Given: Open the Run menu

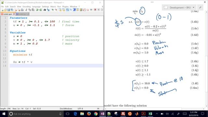Looking at the screenshot, I should (59, 6).
